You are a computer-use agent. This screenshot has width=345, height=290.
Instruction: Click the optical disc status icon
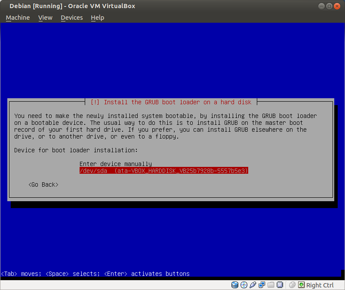pyautogui.click(x=244, y=285)
